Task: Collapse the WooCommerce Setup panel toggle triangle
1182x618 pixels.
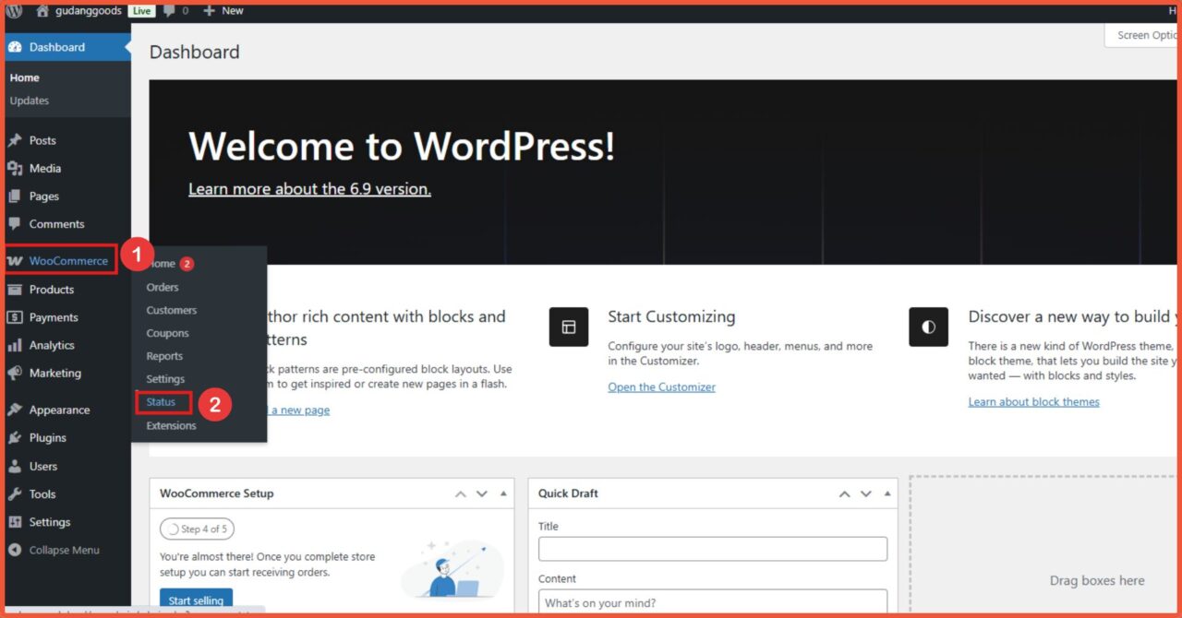Action: coord(503,494)
